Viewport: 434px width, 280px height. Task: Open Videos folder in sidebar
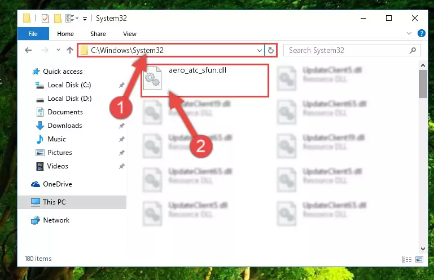coord(58,166)
